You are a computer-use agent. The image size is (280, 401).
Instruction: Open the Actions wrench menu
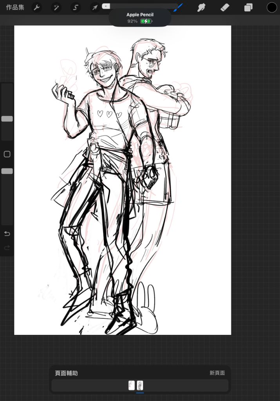(x=36, y=7)
